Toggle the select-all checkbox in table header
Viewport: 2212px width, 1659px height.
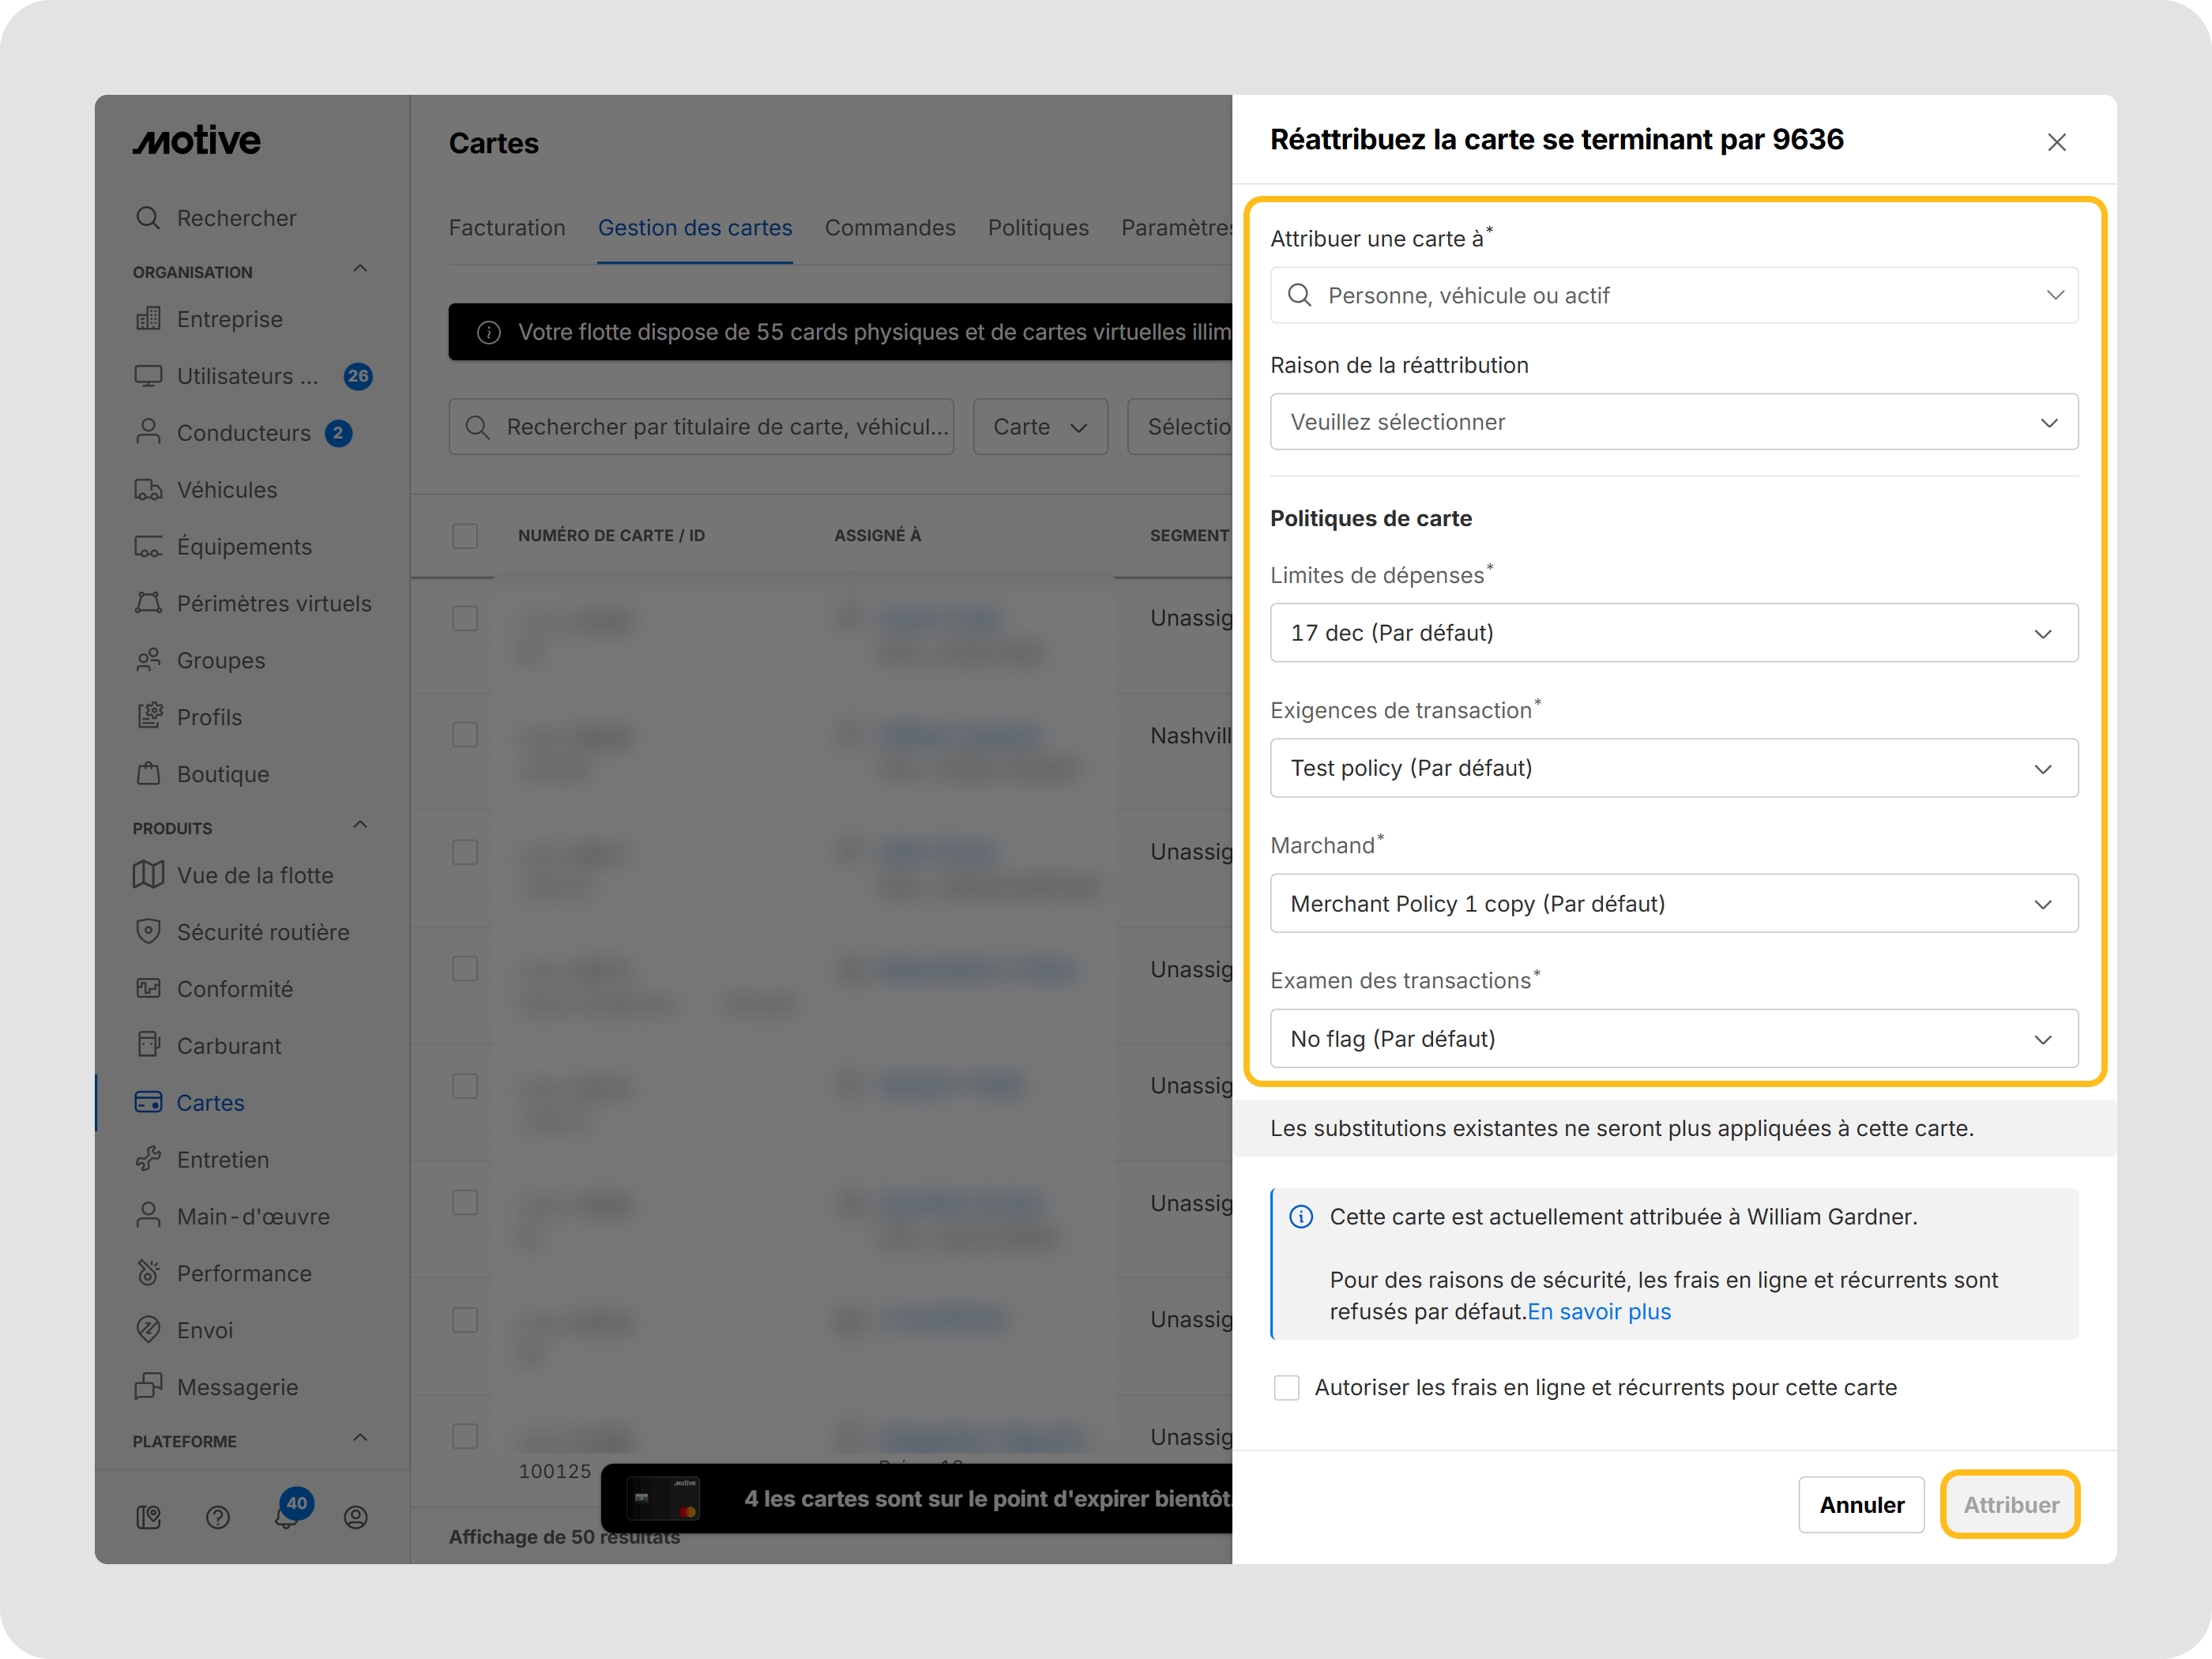pos(465,536)
